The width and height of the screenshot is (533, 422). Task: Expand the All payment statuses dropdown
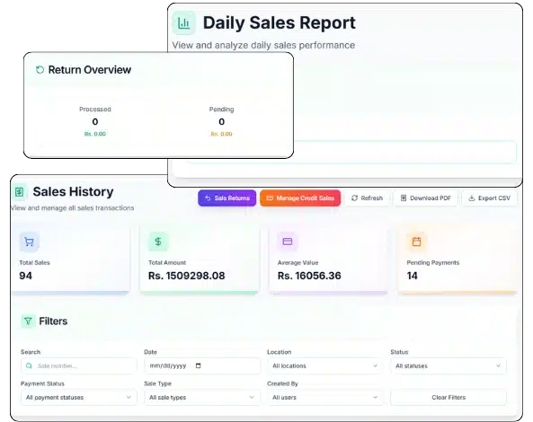(x=79, y=397)
